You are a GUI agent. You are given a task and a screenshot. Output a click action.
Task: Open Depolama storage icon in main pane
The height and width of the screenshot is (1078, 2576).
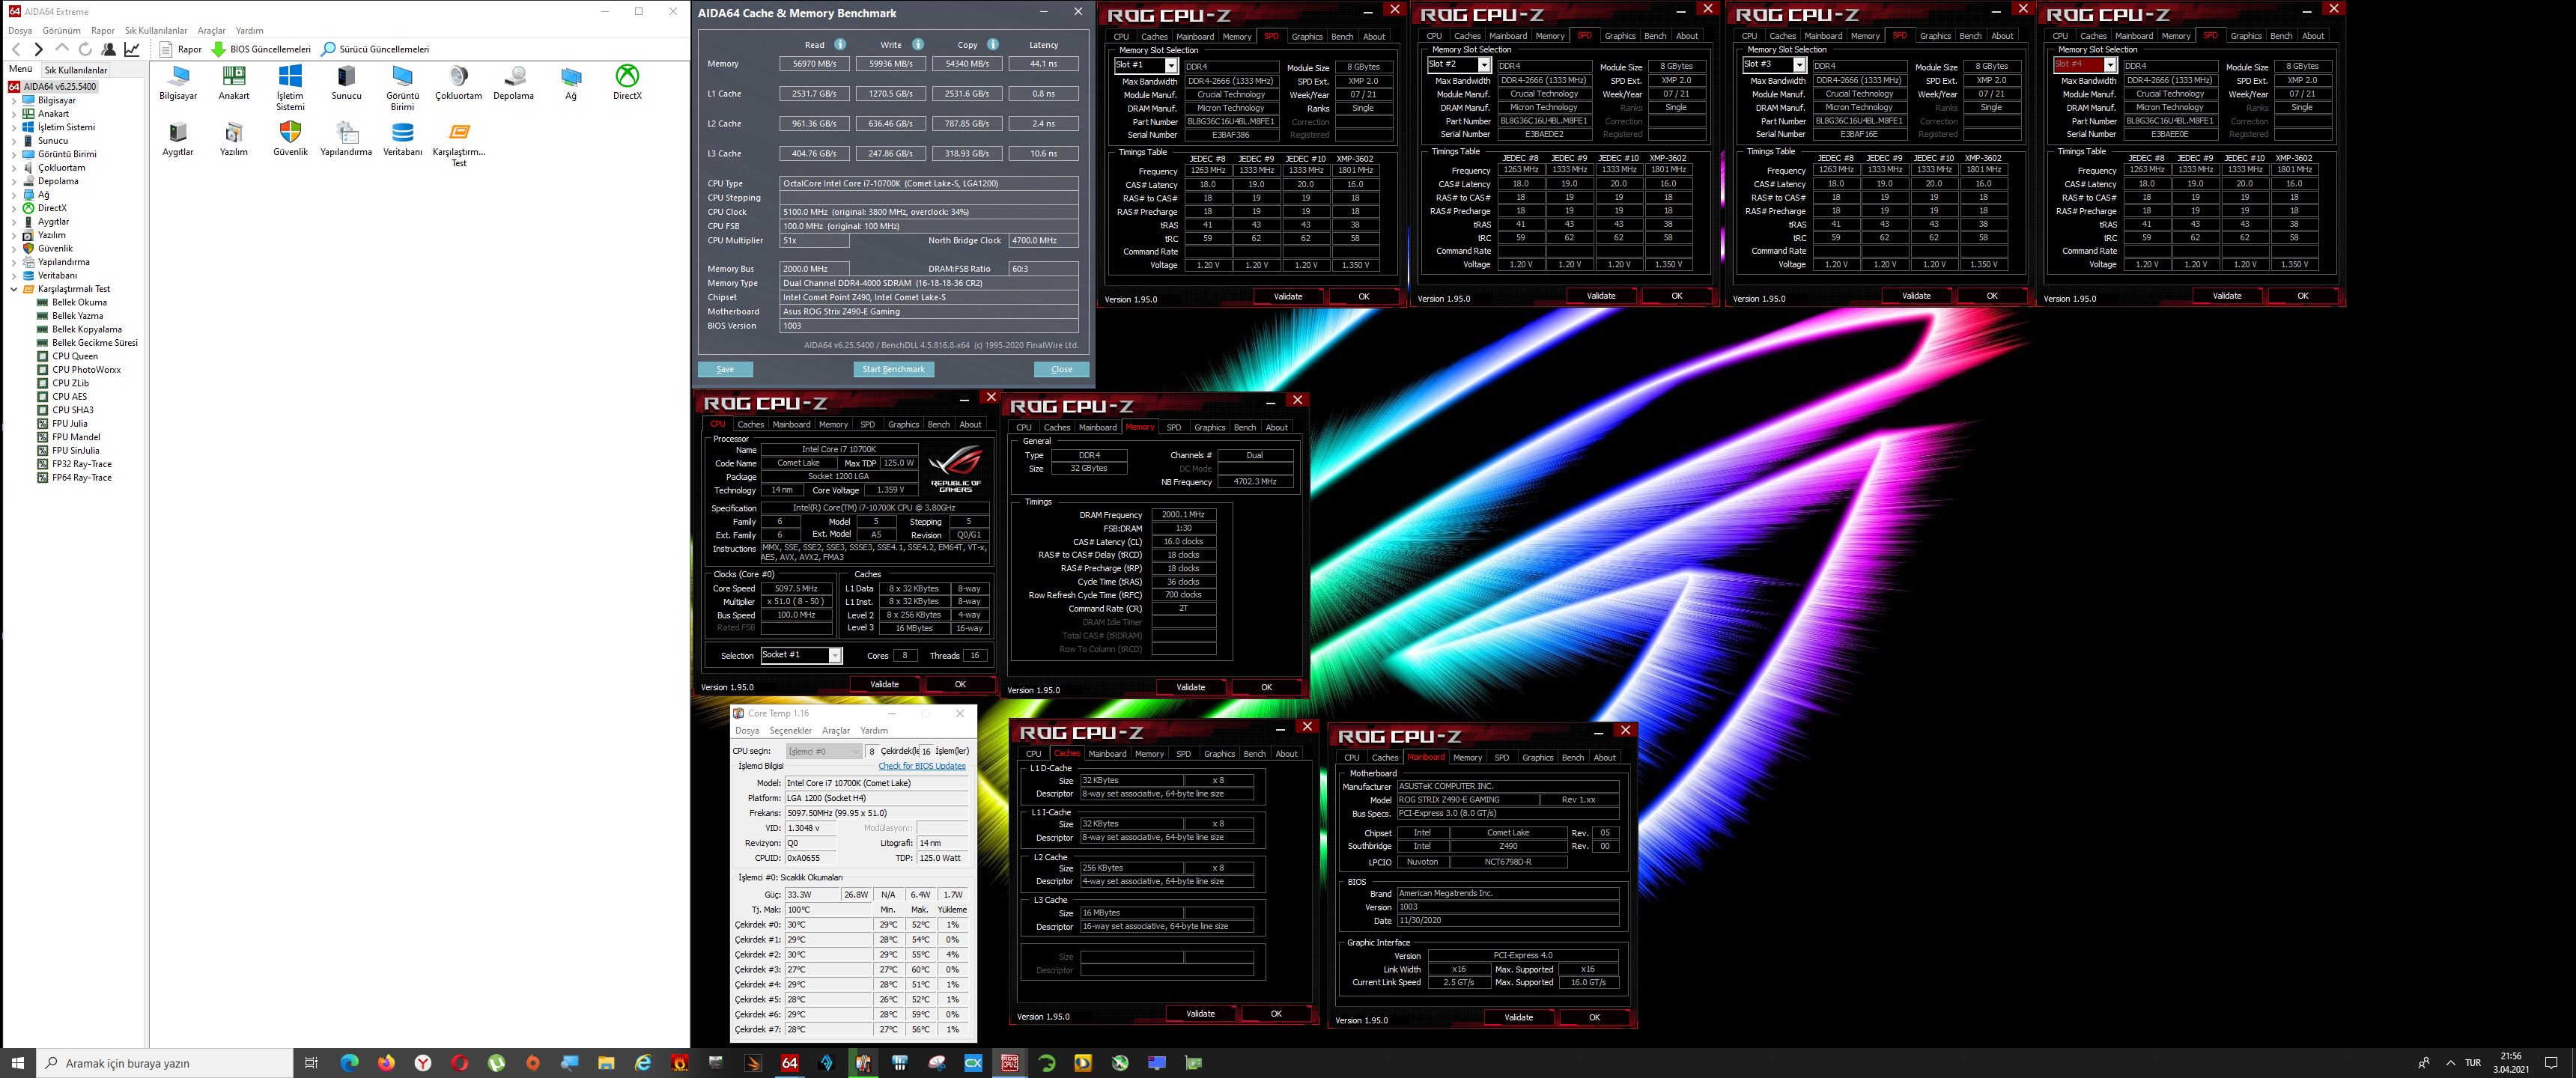click(514, 83)
